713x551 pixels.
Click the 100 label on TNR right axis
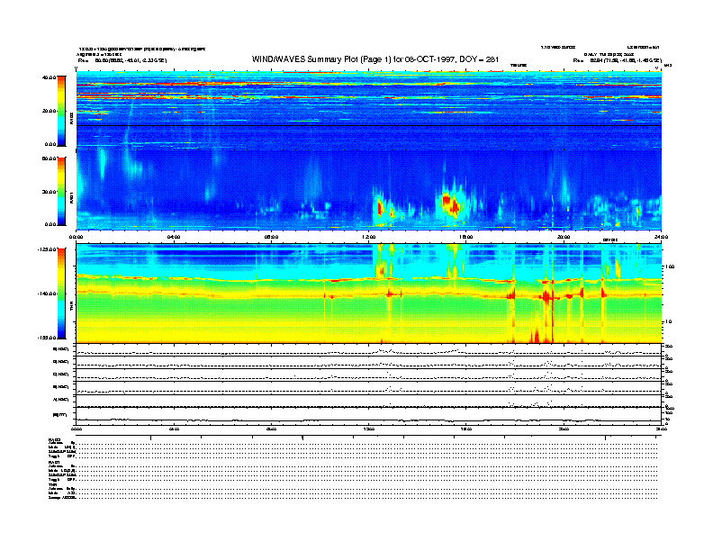tap(670, 266)
